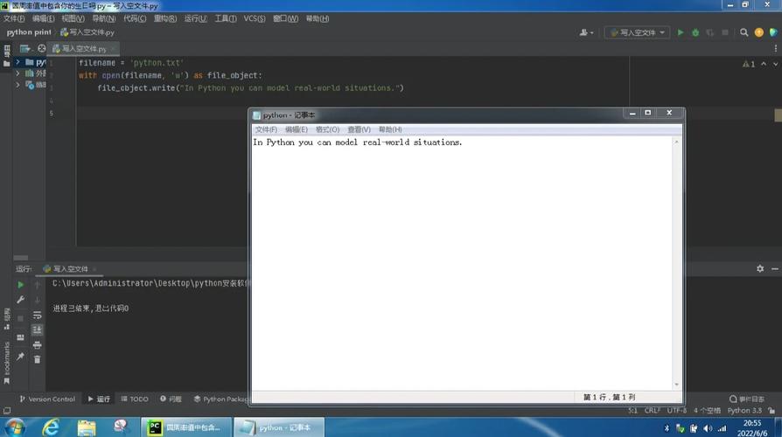Click the python print breadcrumb
The height and width of the screenshot is (437, 782).
pos(29,31)
